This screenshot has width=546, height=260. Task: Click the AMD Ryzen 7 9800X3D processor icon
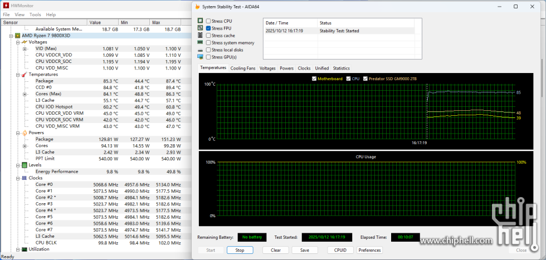(17, 36)
